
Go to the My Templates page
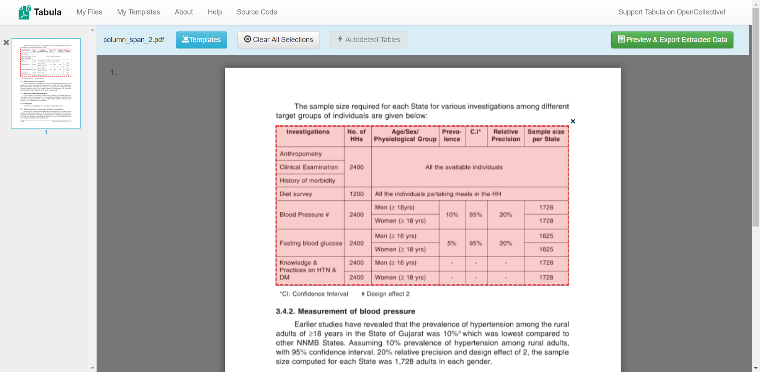138,12
